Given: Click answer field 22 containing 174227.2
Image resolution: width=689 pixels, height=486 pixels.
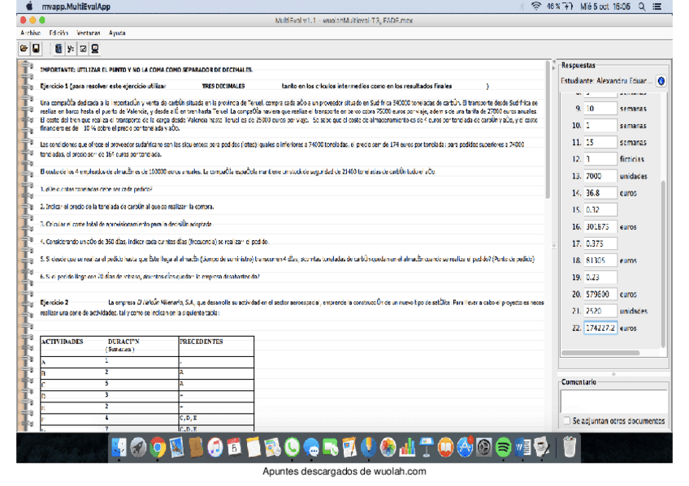Looking at the screenshot, I should coord(600,328).
